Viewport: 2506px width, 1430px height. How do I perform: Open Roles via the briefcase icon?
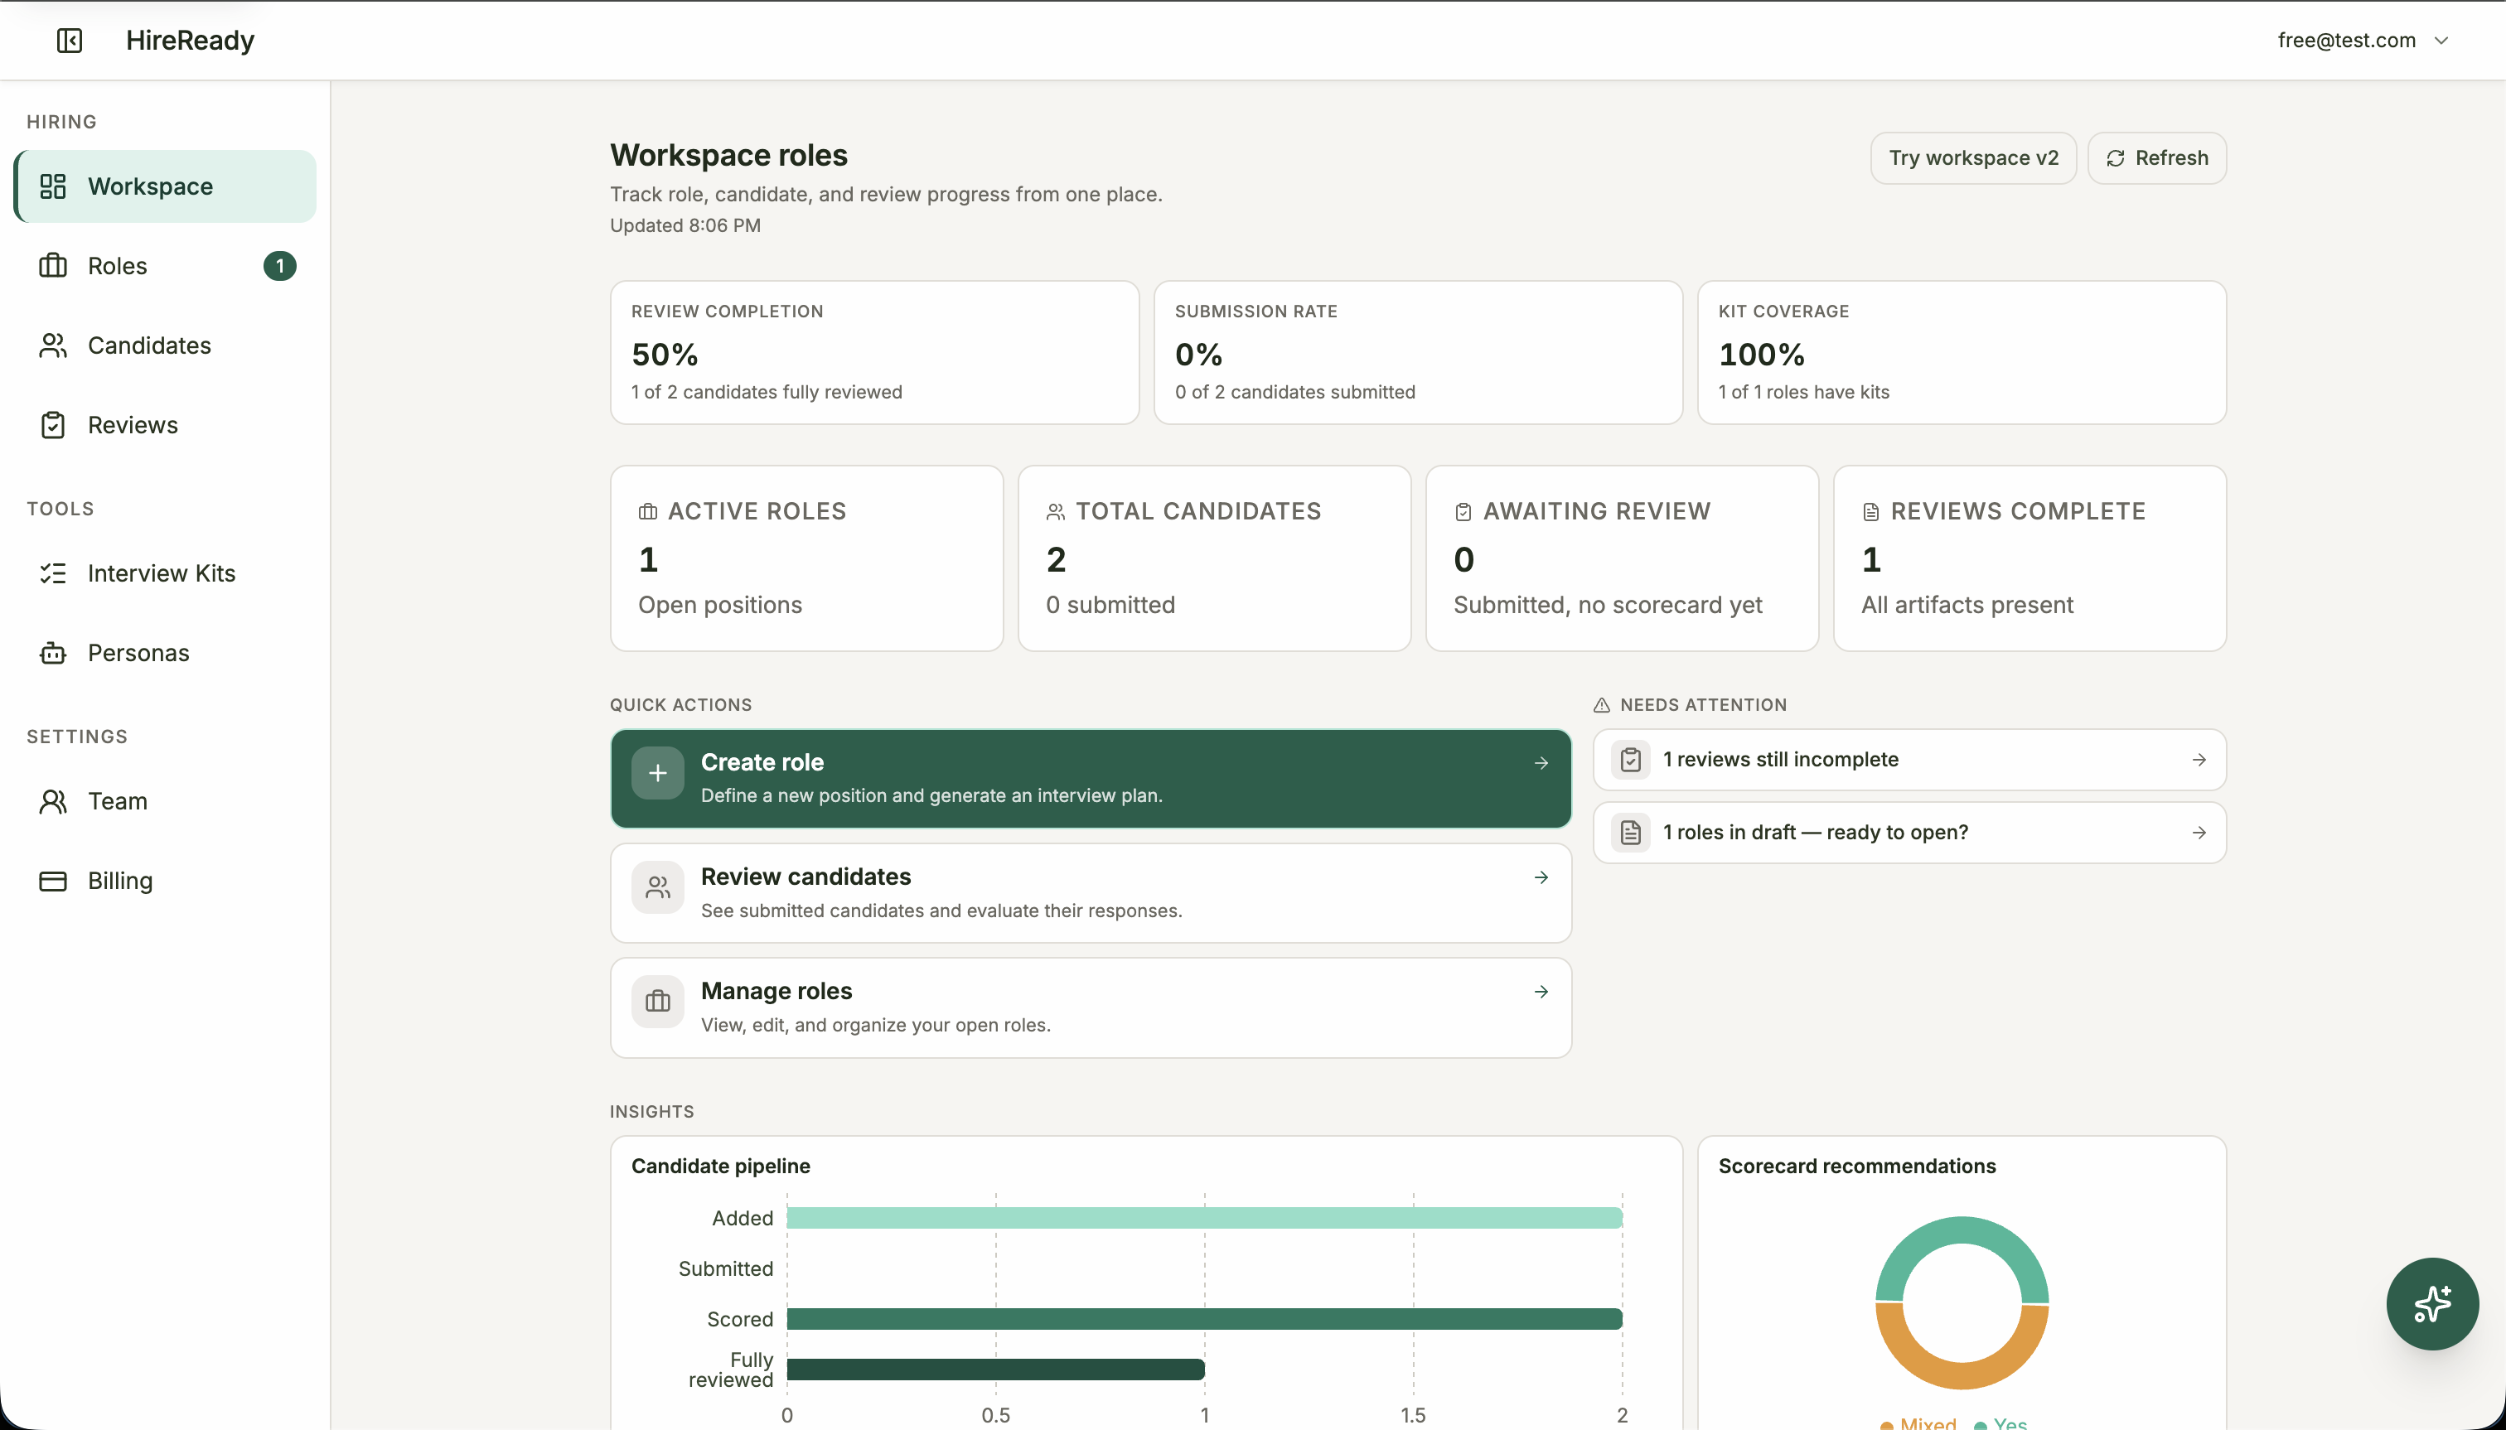tap(52, 265)
